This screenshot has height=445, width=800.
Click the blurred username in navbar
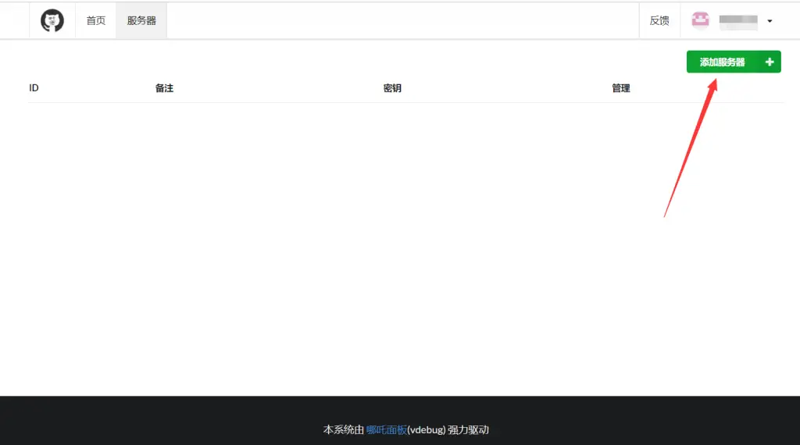point(738,21)
